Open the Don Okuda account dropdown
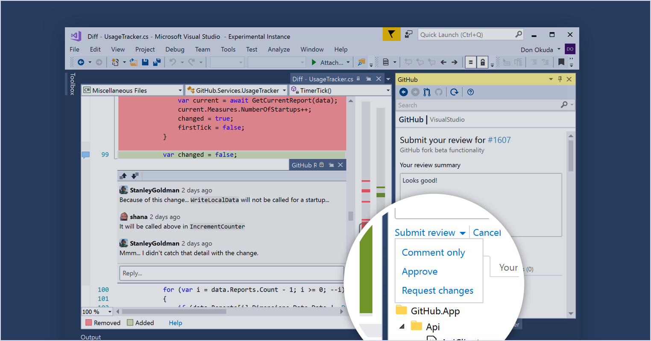This screenshot has height=341, width=651. [559, 49]
